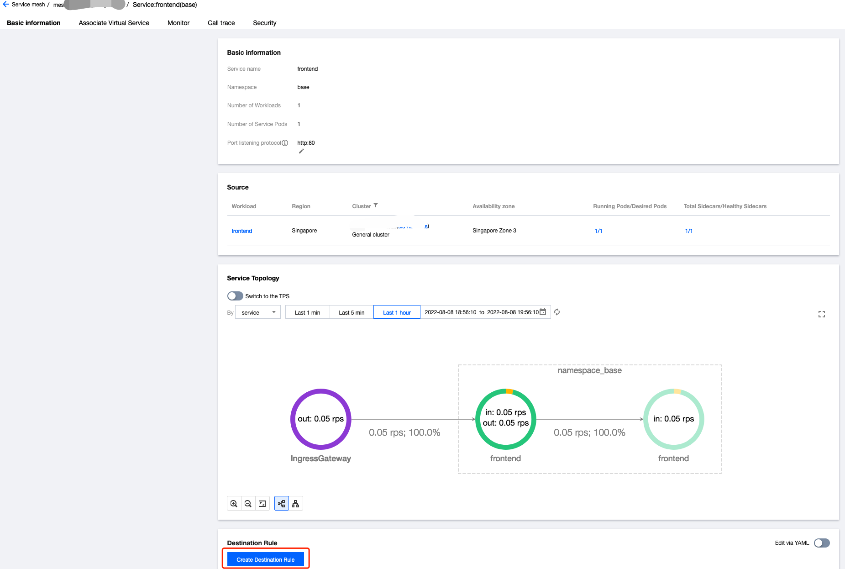
Task: Open the By service dropdown
Action: [x=258, y=312]
